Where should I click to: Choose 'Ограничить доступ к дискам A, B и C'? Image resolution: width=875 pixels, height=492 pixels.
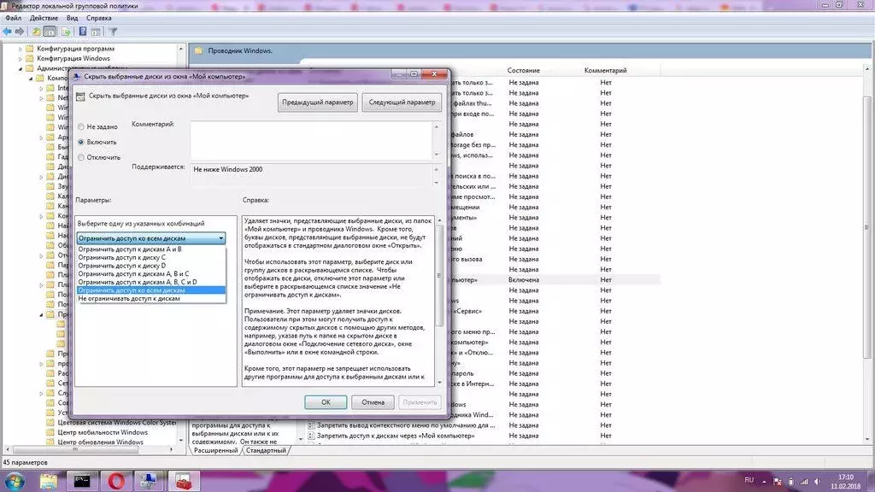click(150, 274)
